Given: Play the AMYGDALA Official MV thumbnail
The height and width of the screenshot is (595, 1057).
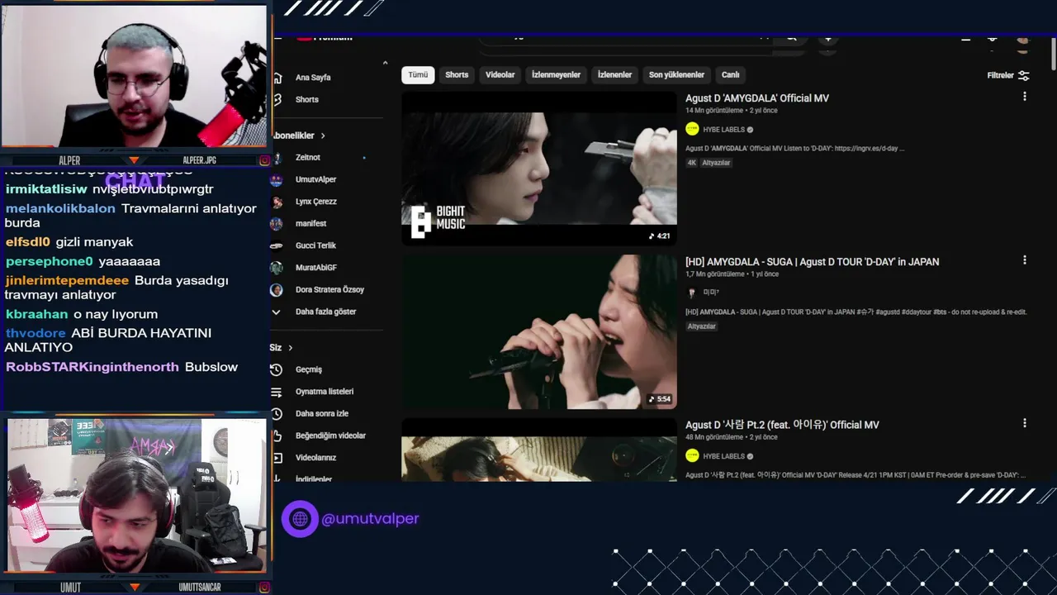Looking at the screenshot, I should coord(539,169).
